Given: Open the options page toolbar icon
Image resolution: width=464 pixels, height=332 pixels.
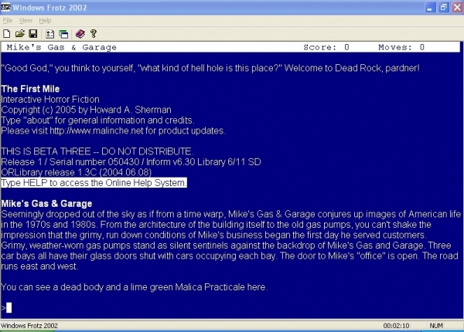Looking at the screenshot, I should point(49,34).
